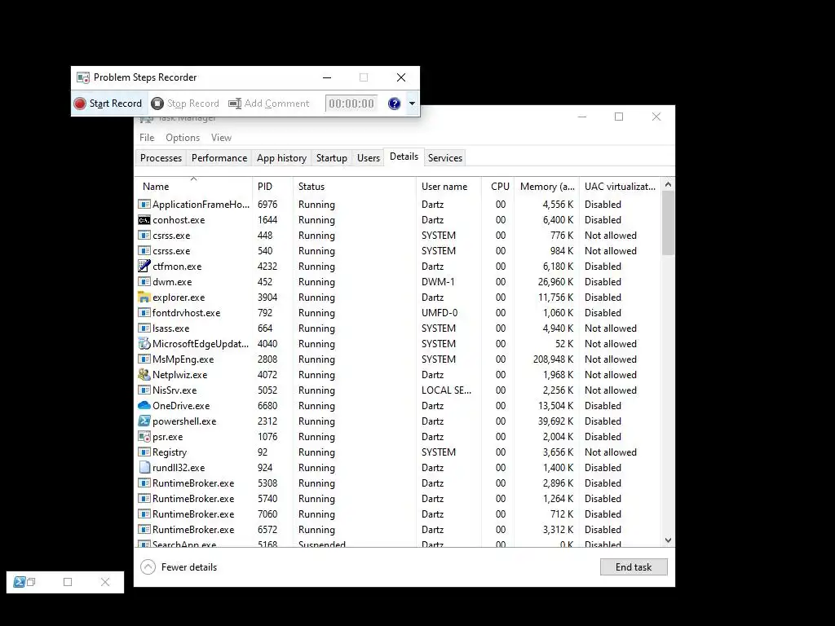Select the csrss.exe icon with PID 540
Image resolution: width=835 pixels, height=626 pixels.
pos(144,251)
